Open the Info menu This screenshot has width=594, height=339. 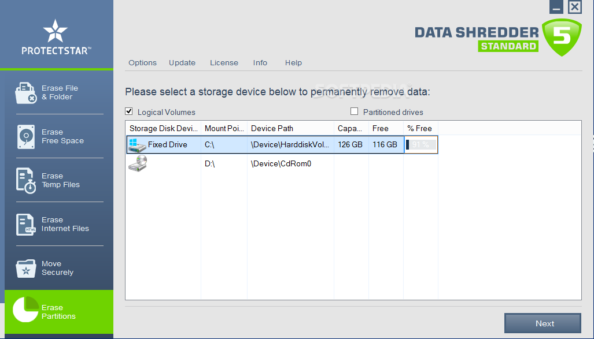[260, 63]
